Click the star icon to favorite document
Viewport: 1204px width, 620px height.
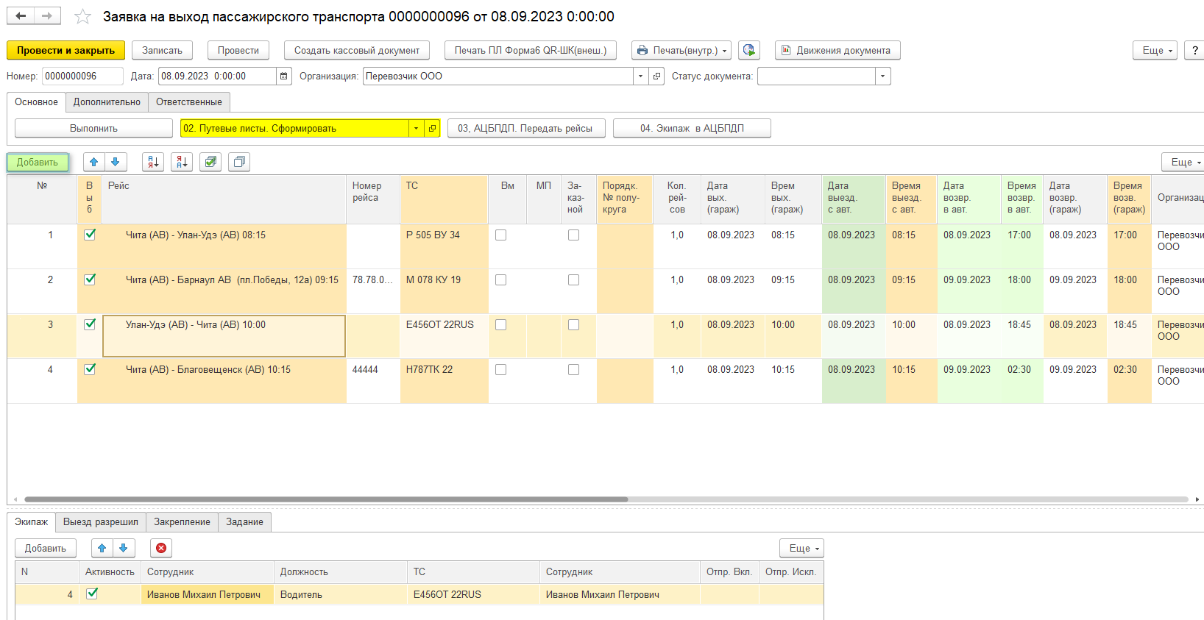pyautogui.click(x=82, y=17)
